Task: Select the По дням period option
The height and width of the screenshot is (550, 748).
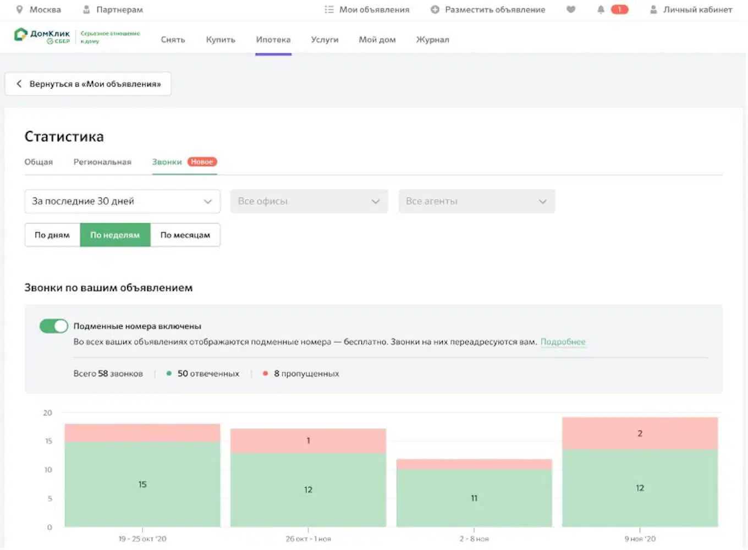Action: pyautogui.click(x=52, y=235)
